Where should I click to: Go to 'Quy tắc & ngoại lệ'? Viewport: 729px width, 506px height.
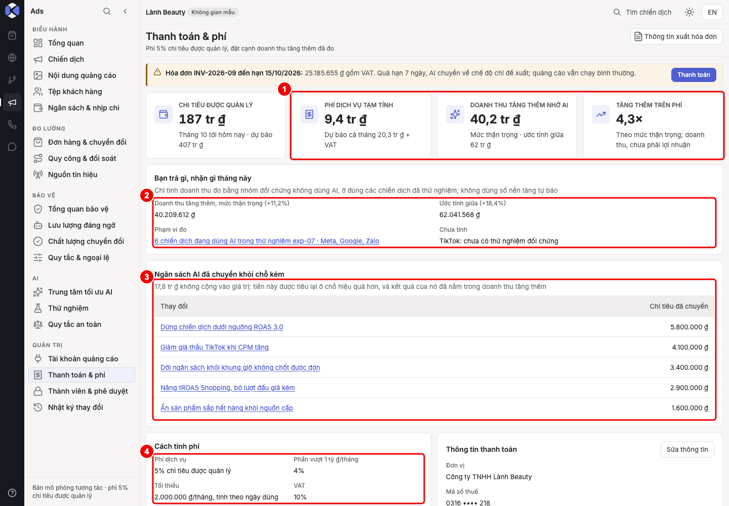coord(82,258)
